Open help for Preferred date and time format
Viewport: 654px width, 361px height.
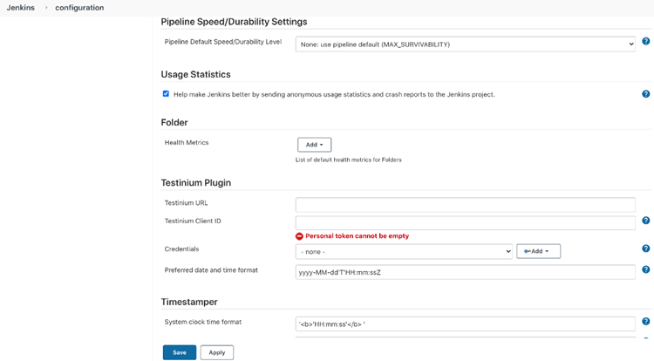[645, 269]
